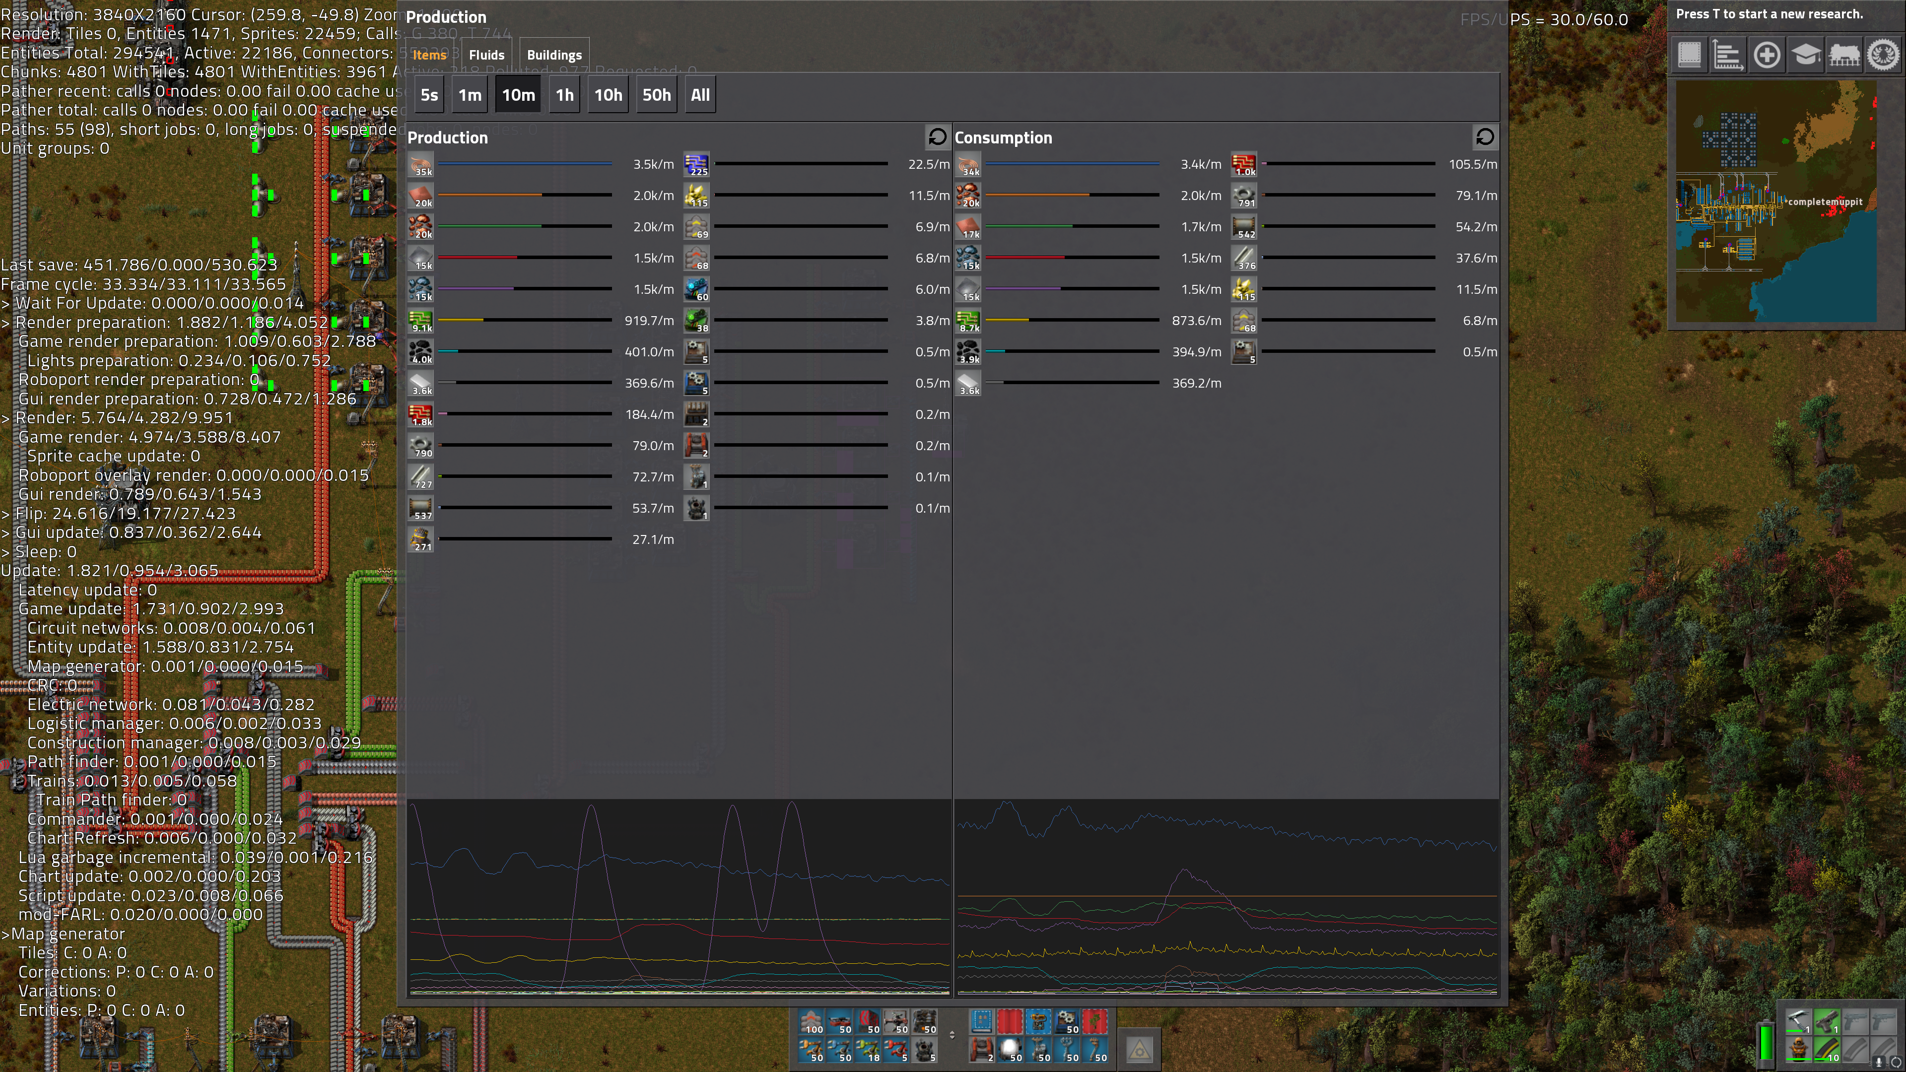
Task: Switch to the Buildings tab
Action: tap(554, 56)
